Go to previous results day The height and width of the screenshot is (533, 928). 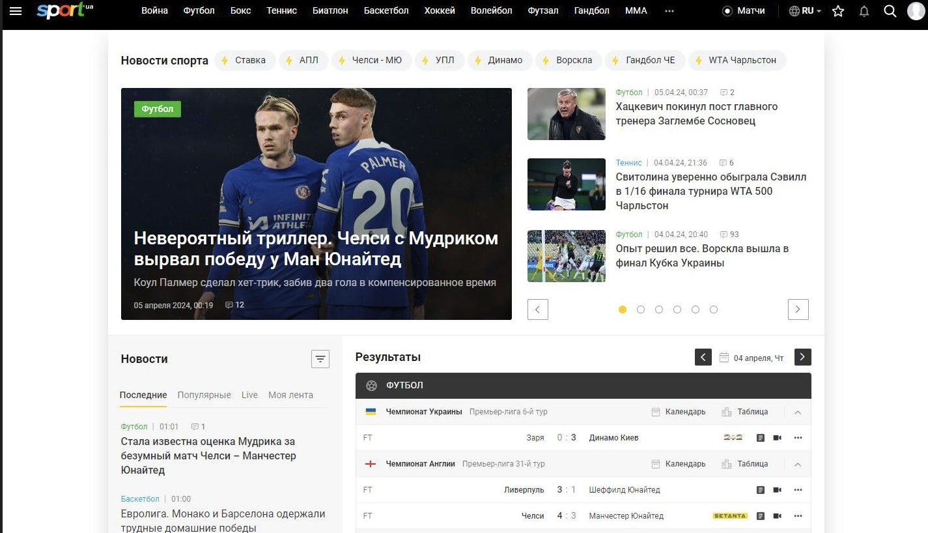(703, 357)
